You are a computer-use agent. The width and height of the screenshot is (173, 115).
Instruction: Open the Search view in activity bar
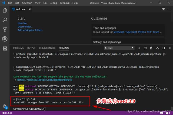pyautogui.click(x=5, y=20)
